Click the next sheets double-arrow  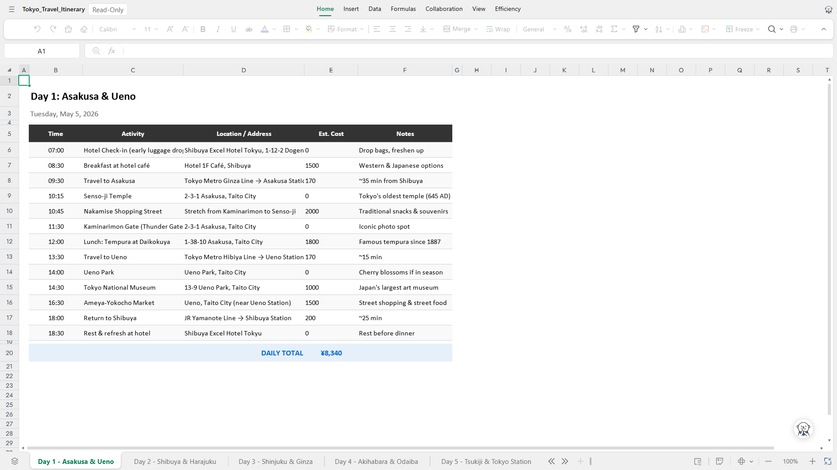click(x=565, y=461)
